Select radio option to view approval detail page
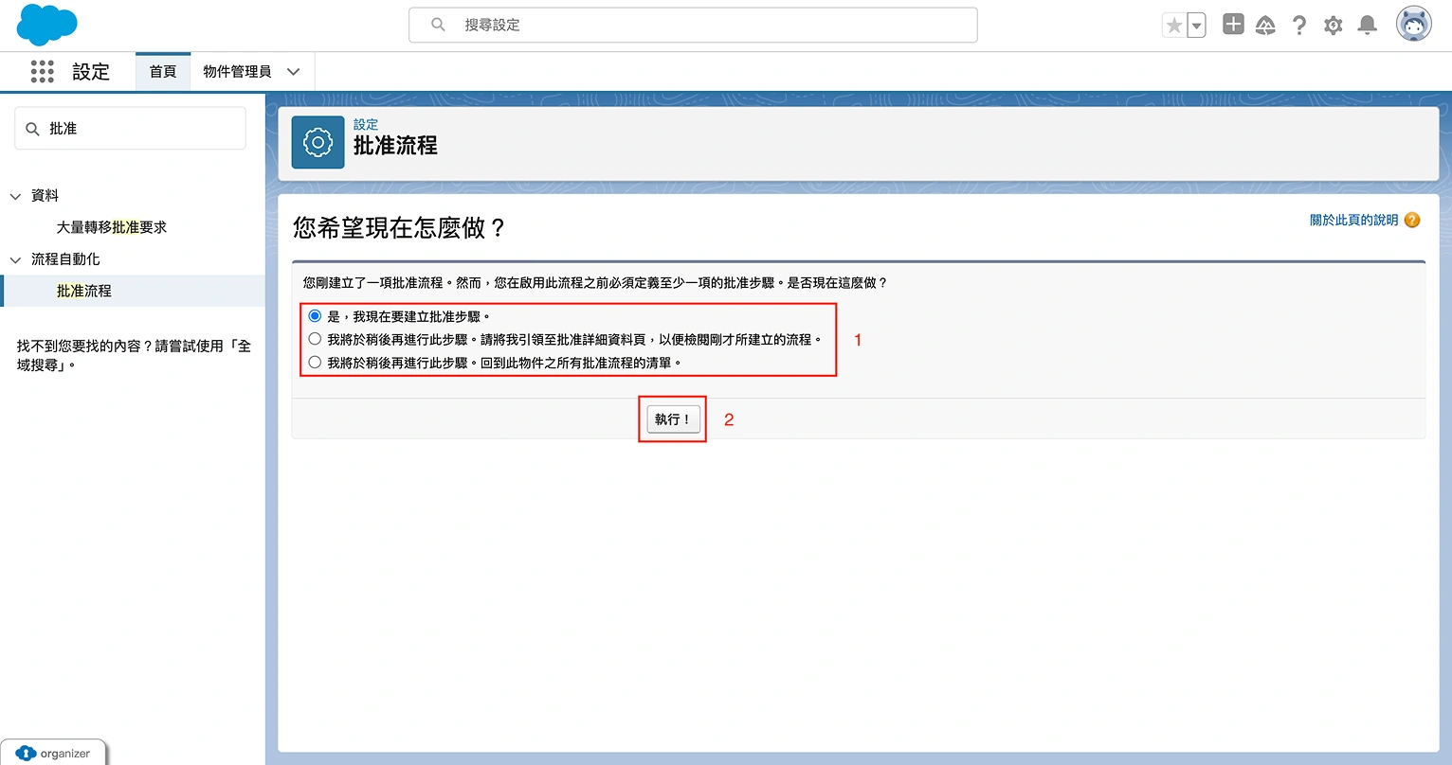The height and width of the screenshot is (765, 1452). [315, 339]
